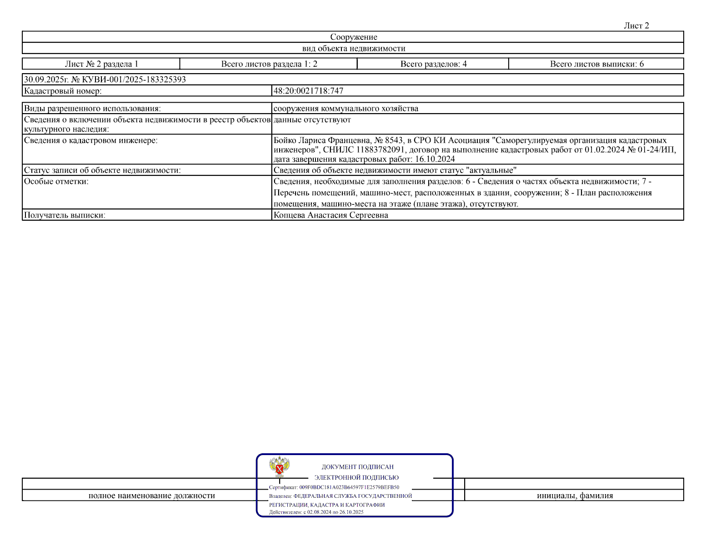Click 'инициалы, фамилия' footer cell
Screen dimensions: 706x545
(x=575, y=495)
